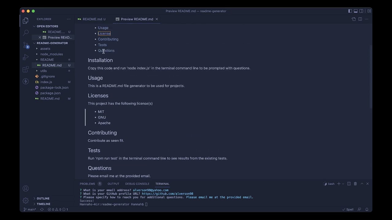Select README.md entry in Open Editors
392x220 pixels.
[56, 32]
